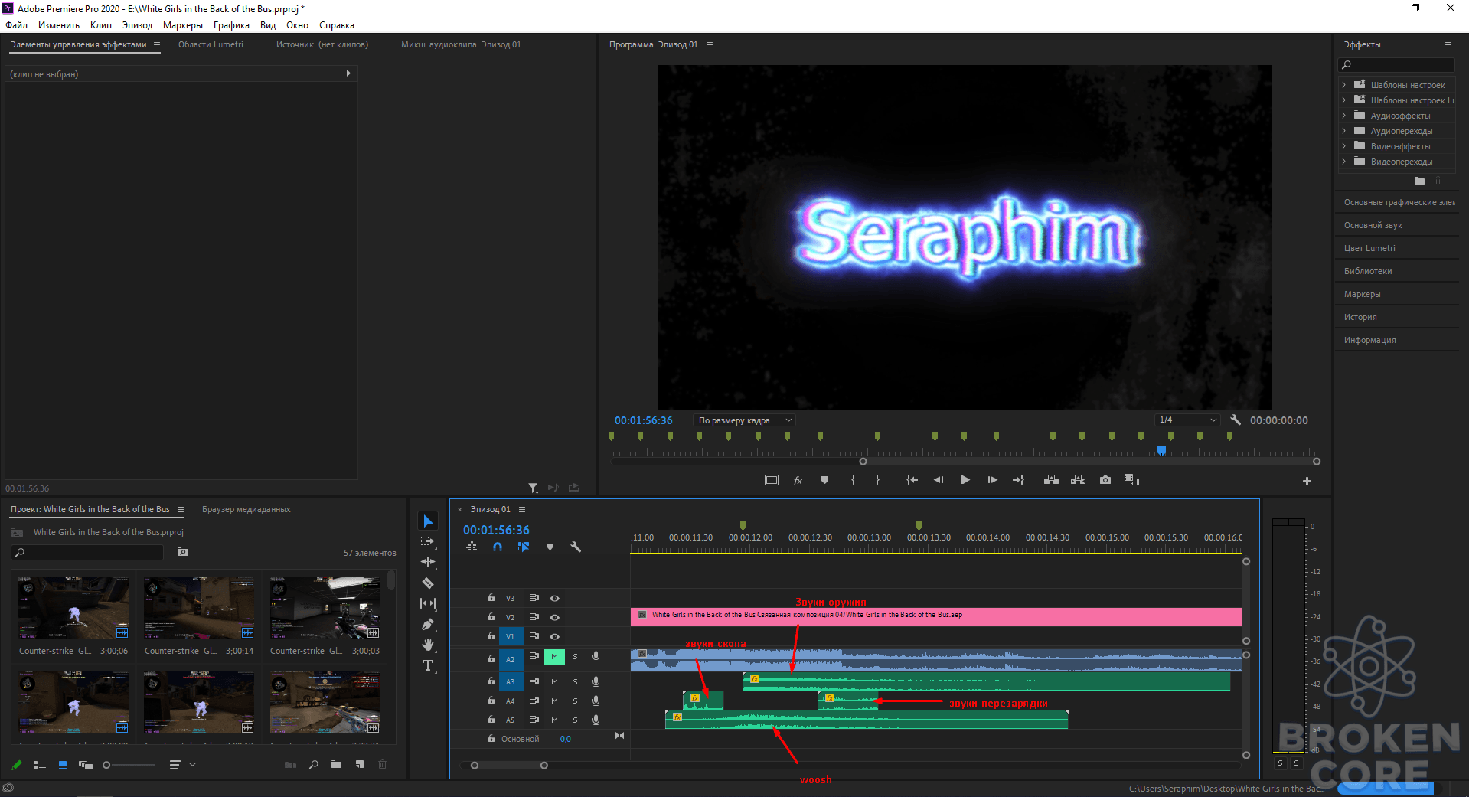Step forward one frame
Viewport: 1469px width, 797px height.
click(x=992, y=480)
